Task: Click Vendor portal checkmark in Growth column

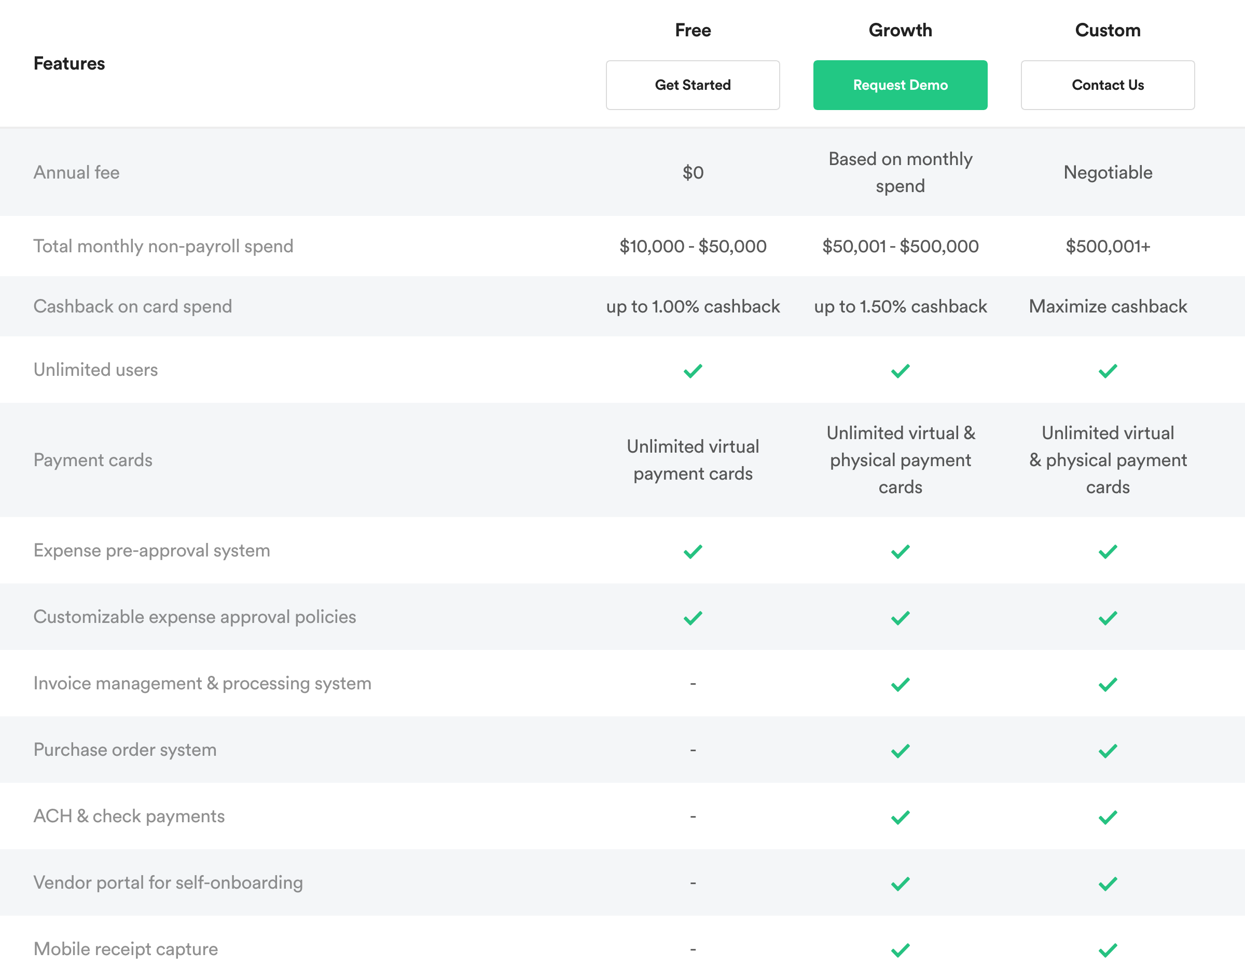Action: point(900,884)
